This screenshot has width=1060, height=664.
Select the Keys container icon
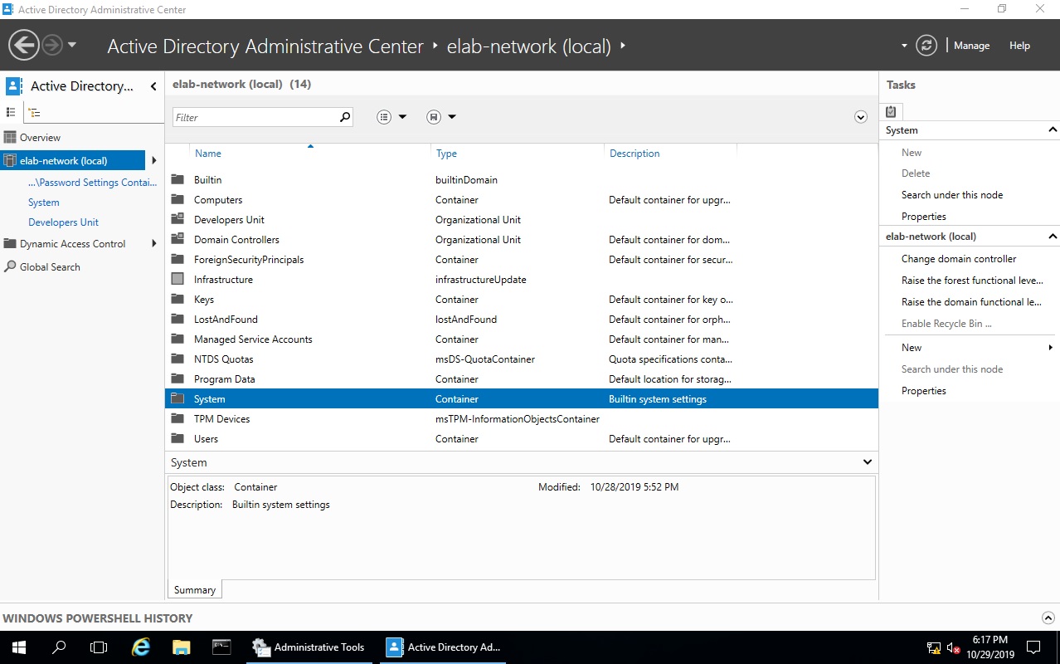click(x=177, y=299)
